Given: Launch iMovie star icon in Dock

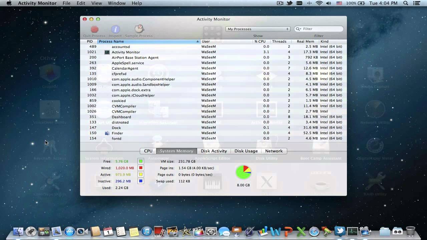Looking at the screenshot, I should (185, 231).
